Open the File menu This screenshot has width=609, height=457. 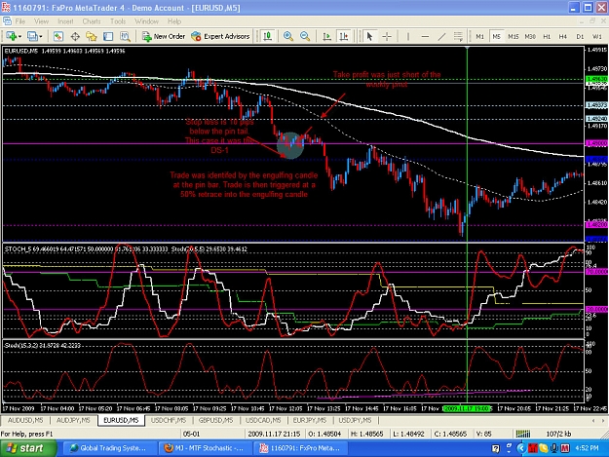click(x=20, y=21)
